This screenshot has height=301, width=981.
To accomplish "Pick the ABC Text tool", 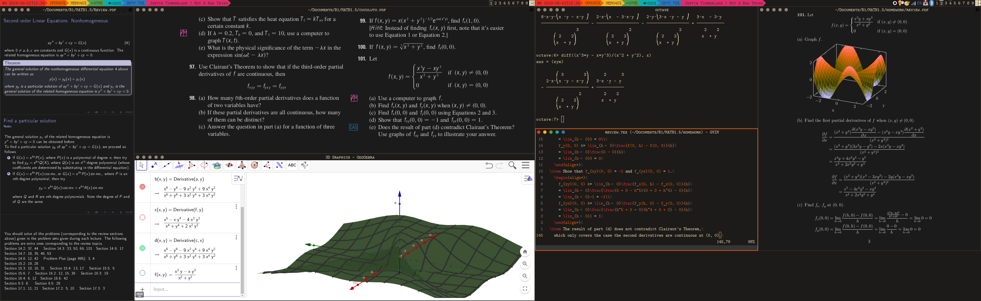I will coord(292,165).
